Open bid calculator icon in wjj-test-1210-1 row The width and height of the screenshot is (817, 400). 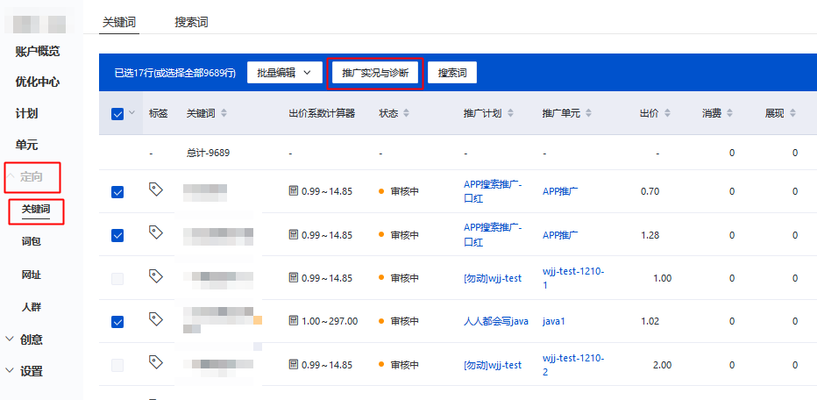point(294,278)
